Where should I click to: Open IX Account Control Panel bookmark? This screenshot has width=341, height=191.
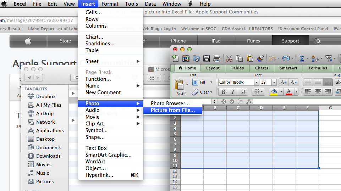(x=303, y=29)
